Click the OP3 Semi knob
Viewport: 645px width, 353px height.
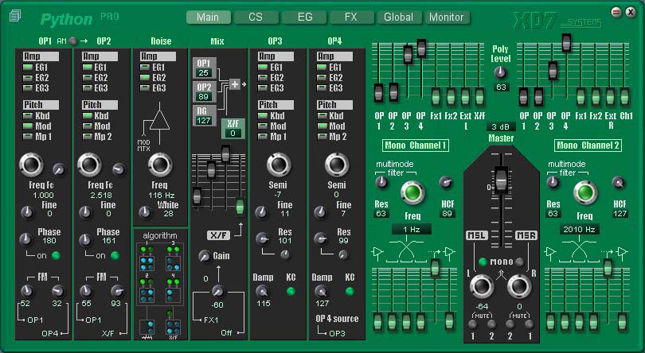pyautogui.click(x=279, y=165)
